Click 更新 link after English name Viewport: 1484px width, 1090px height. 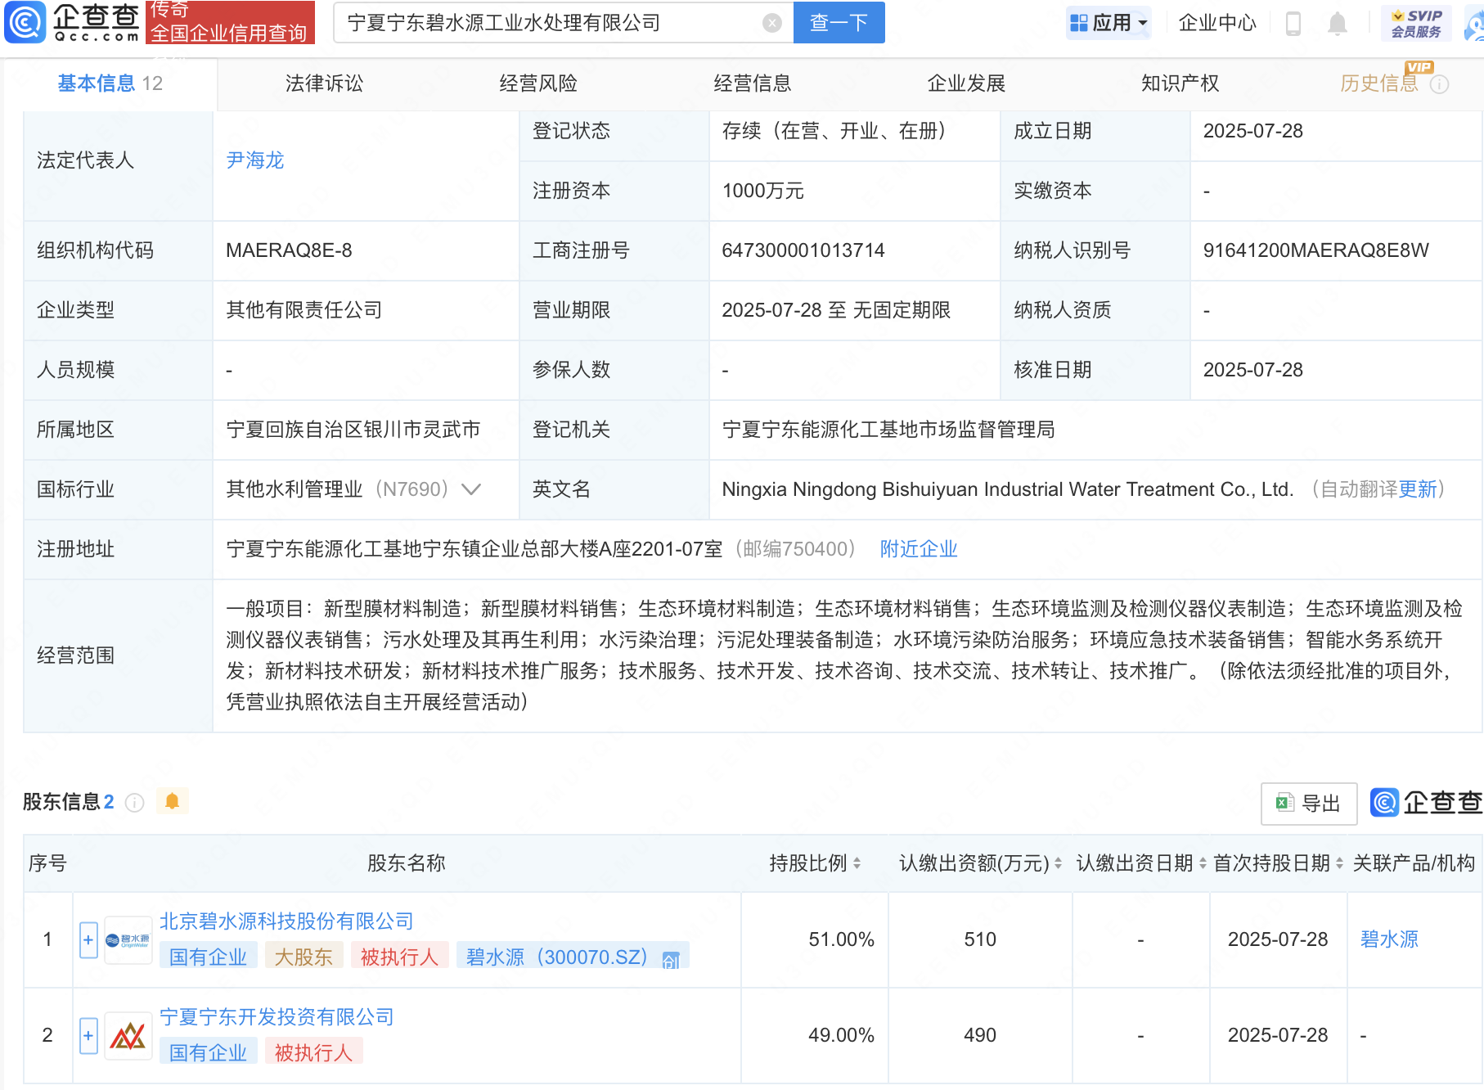1418,489
